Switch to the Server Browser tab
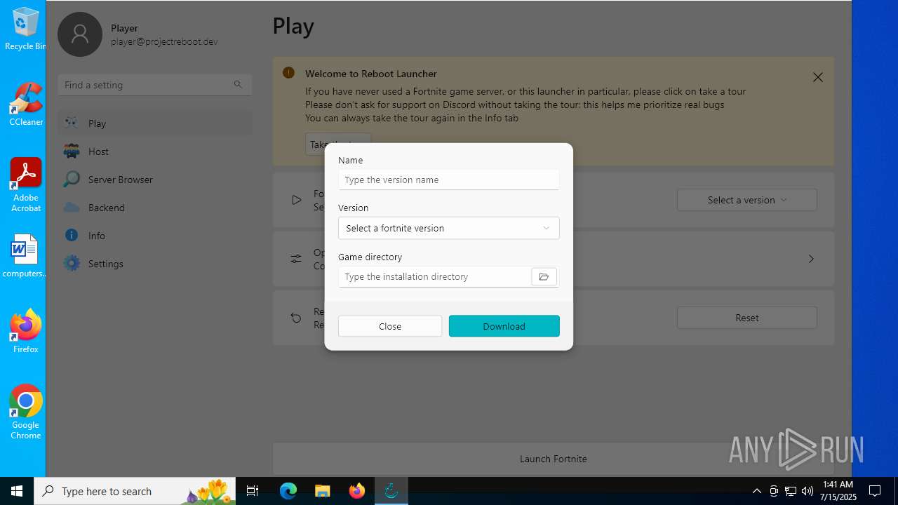Viewport: 898px width, 505px height. 154,180
